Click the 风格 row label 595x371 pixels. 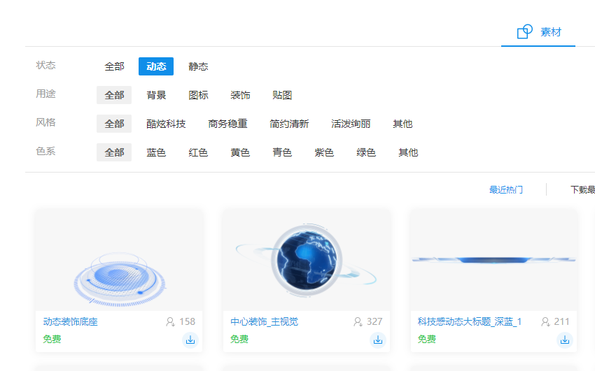46,122
